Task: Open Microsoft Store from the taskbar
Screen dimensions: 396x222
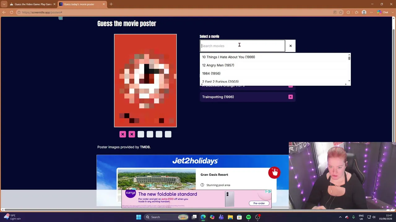Action: (x=239, y=217)
